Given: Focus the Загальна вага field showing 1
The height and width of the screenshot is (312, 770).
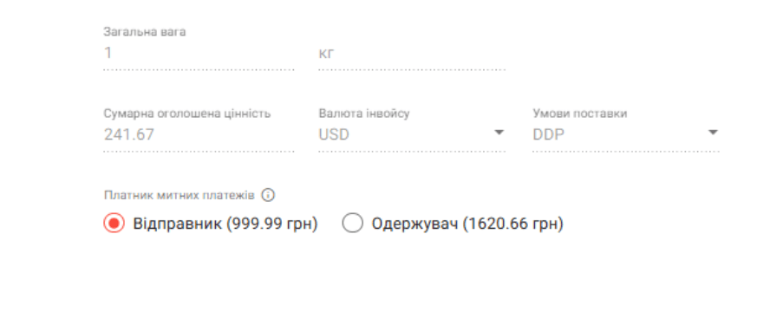Looking at the screenshot, I should click(x=199, y=53).
